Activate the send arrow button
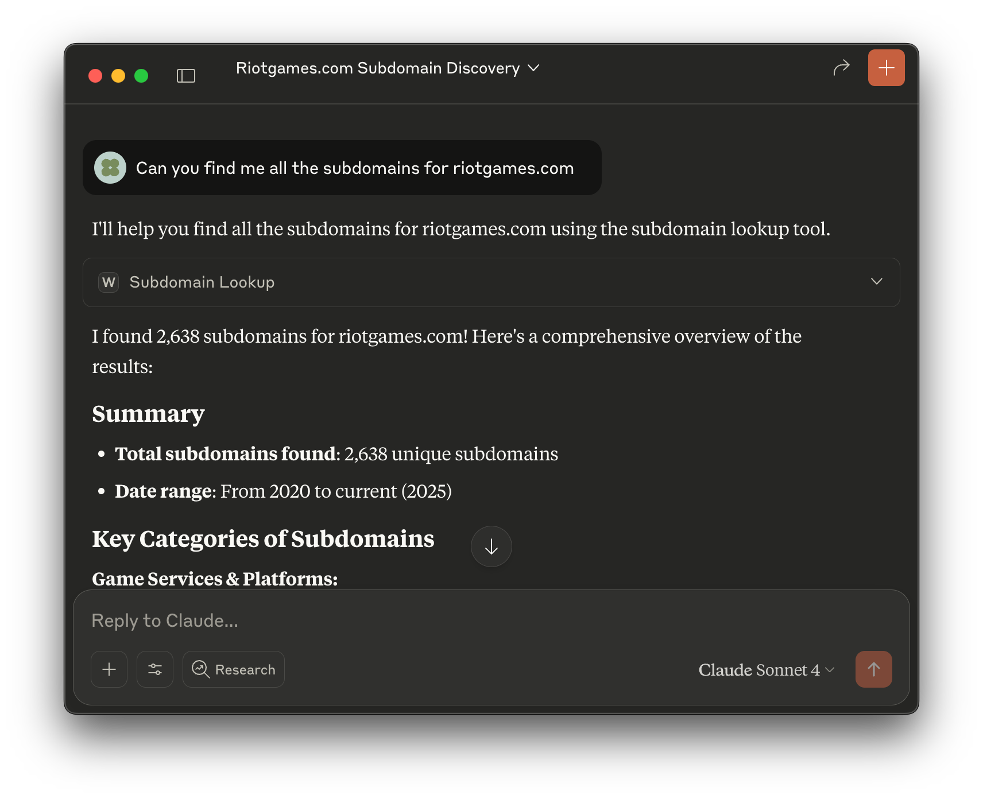983x799 pixels. coord(873,669)
